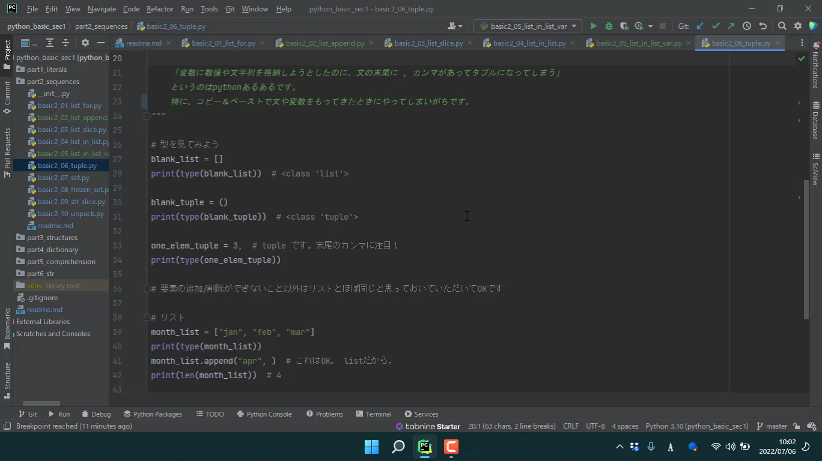Image resolution: width=822 pixels, height=461 pixels.
Task: Open Git history clock icon
Action: pos(746,26)
